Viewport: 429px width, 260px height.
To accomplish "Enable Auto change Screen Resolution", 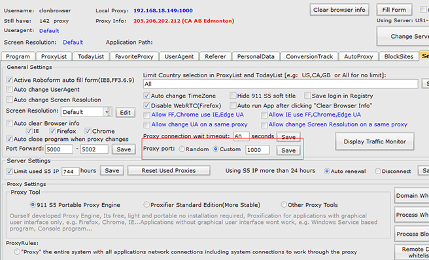I will pos(10,100).
